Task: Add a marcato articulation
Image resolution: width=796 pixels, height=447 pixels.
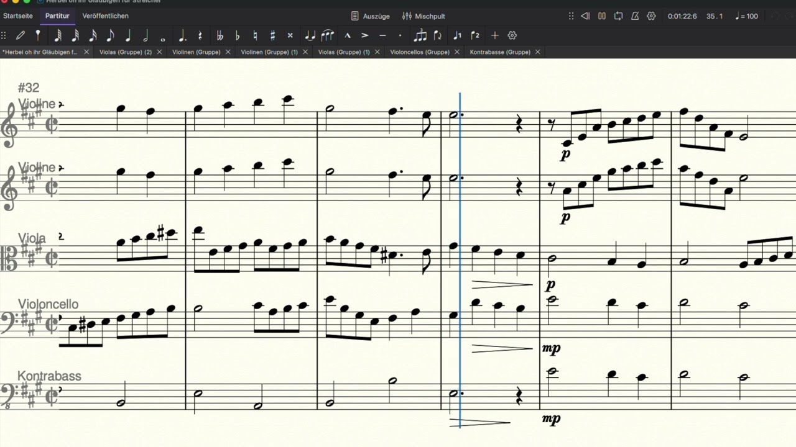Action: tap(348, 35)
